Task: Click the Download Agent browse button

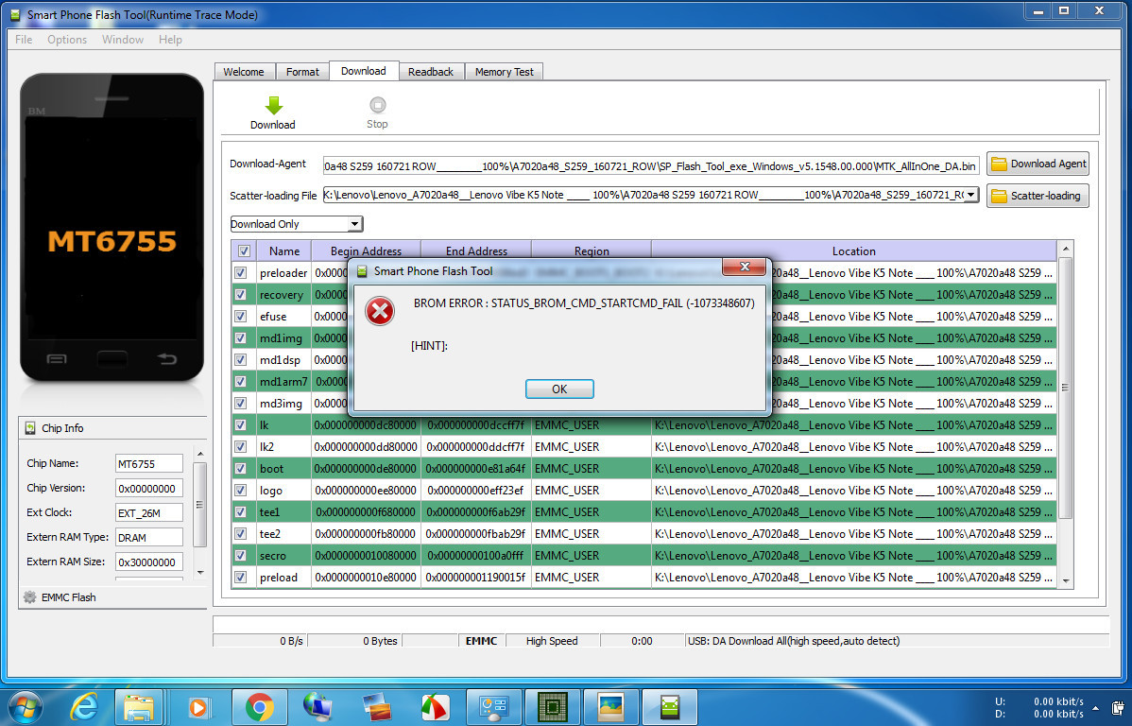Action: click(x=1038, y=164)
